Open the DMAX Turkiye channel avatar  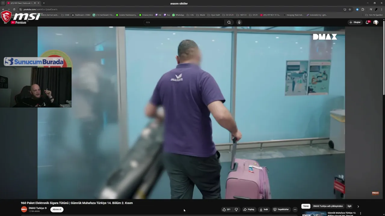coord(24,209)
